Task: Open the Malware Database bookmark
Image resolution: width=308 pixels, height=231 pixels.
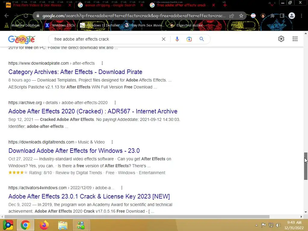Action: (22, 25)
